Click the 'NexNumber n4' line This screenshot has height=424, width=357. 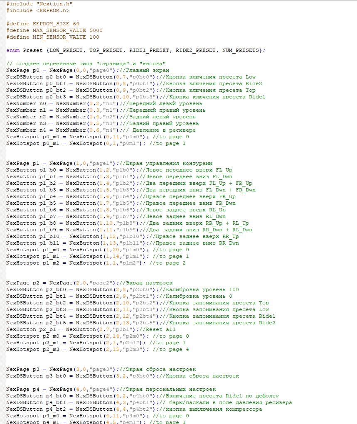(x=101, y=130)
